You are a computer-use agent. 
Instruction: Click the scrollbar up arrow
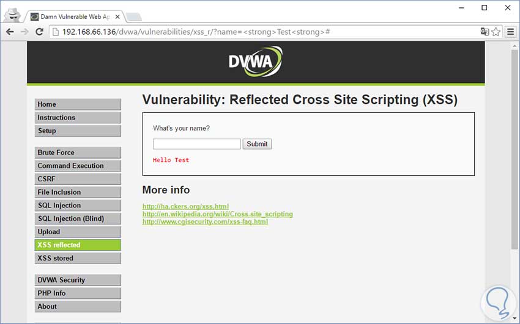click(514, 46)
